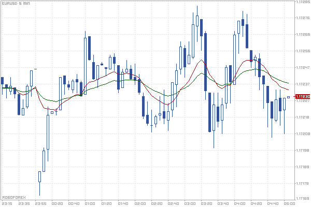Click the highest candle wick near 03:20
This screenshot has width=311, height=207.
pyautogui.click(x=197, y=7)
